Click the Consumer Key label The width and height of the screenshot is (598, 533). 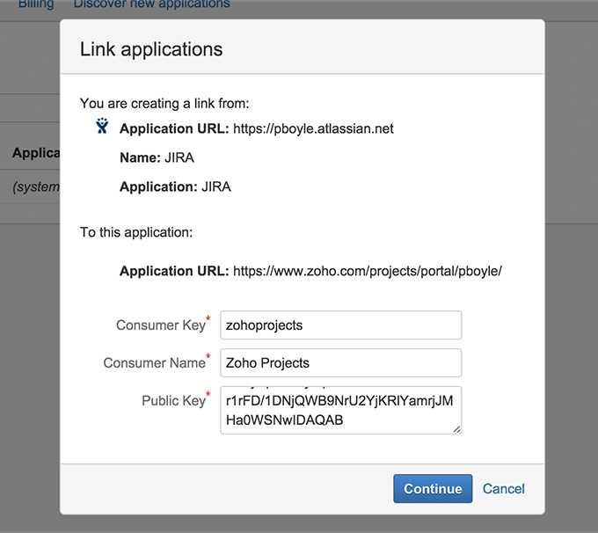(160, 325)
